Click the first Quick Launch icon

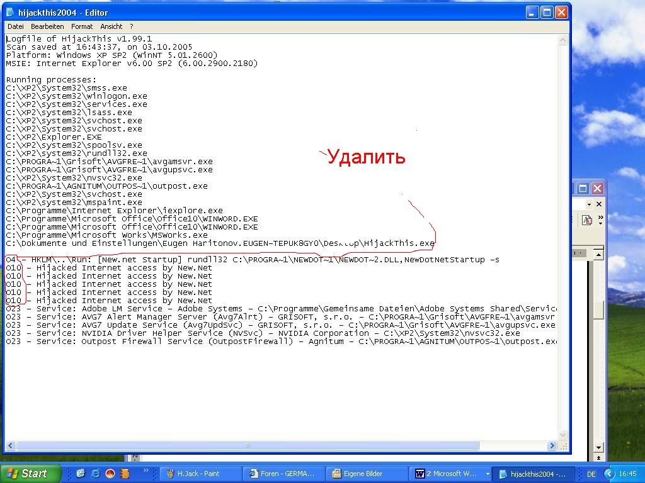coord(81,474)
